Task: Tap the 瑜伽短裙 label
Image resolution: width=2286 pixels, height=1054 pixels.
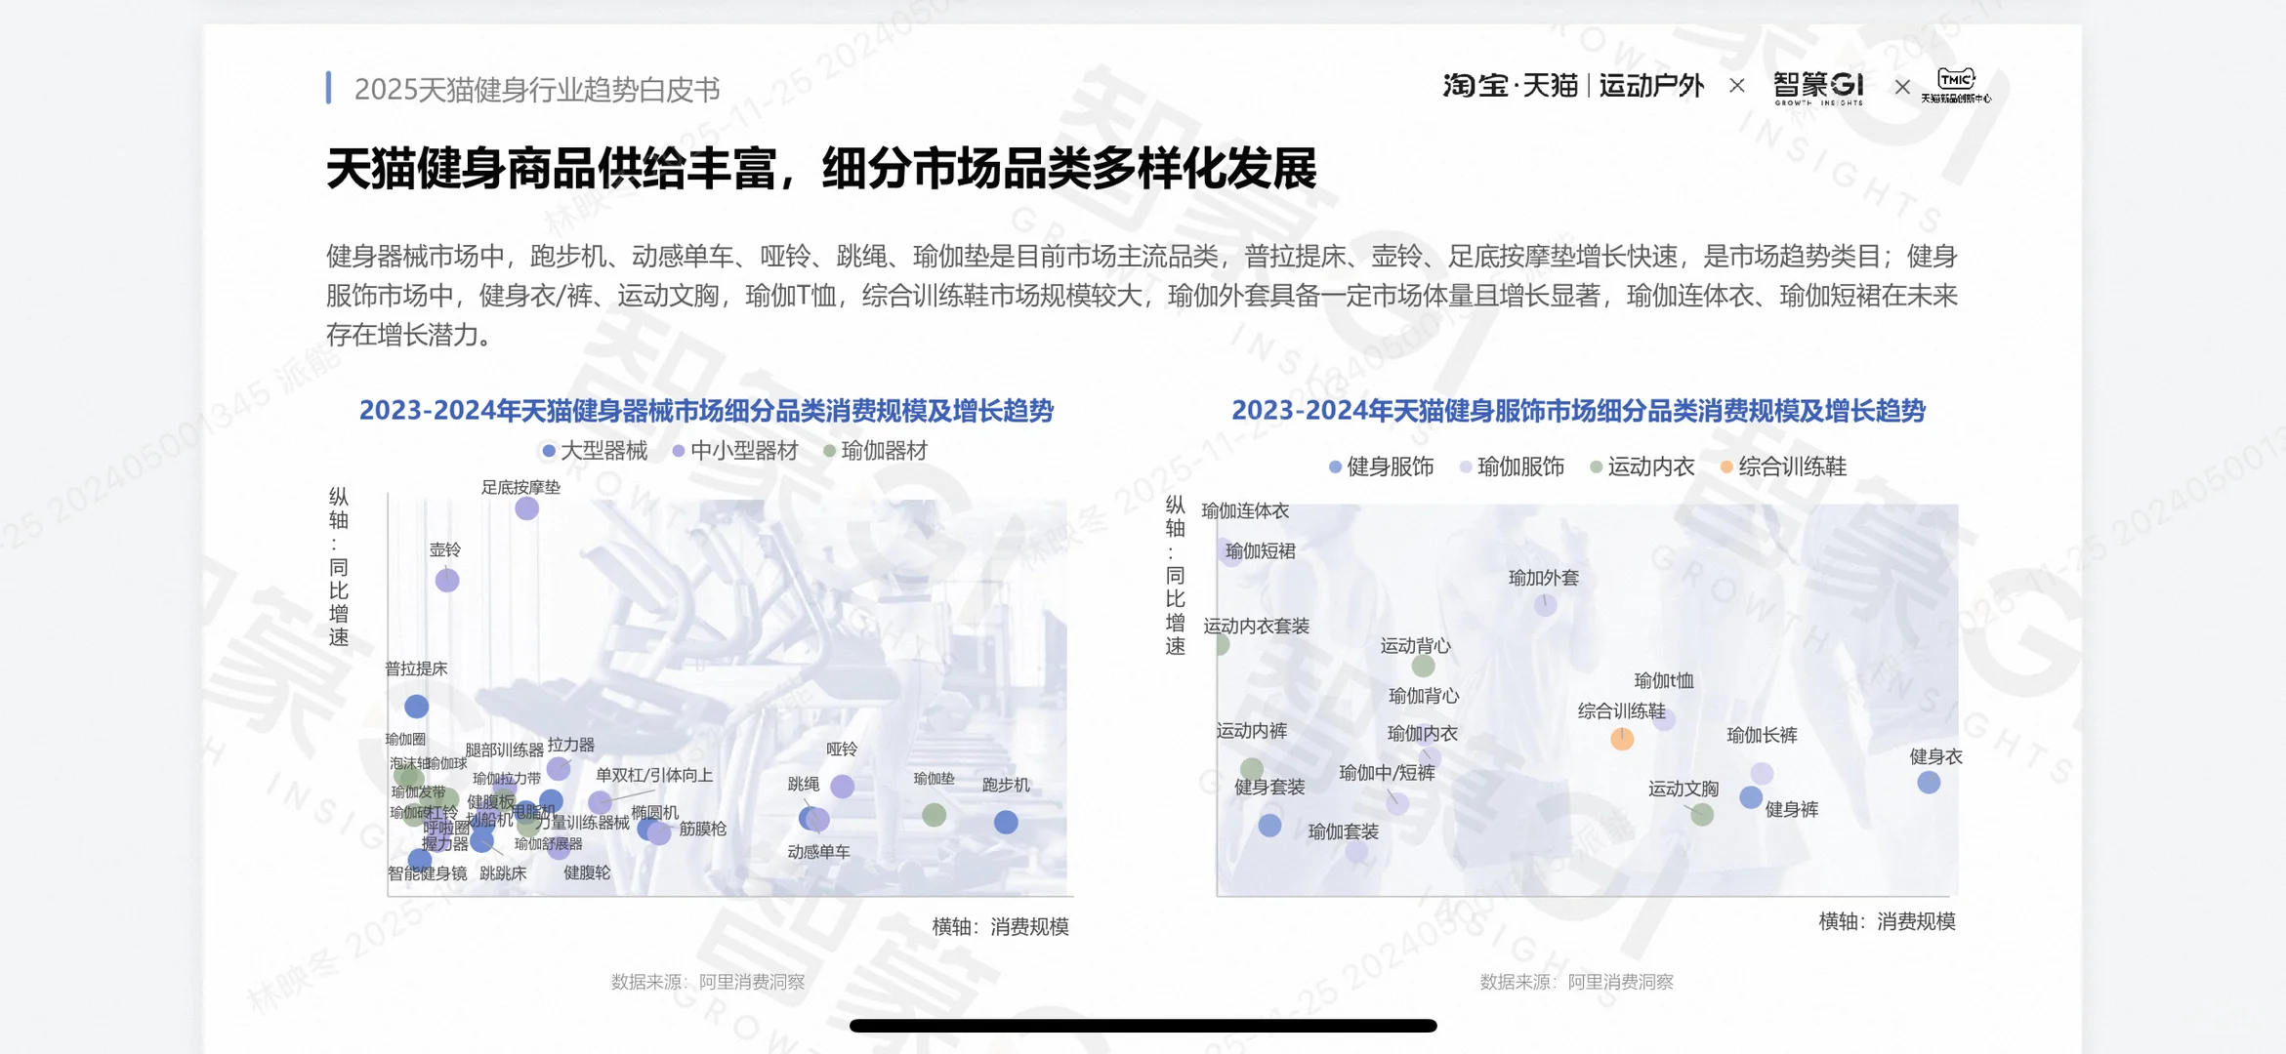Action: 1260,550
